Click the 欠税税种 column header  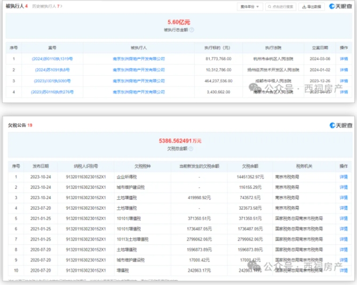pyautogui.click(x=142, y=166)
